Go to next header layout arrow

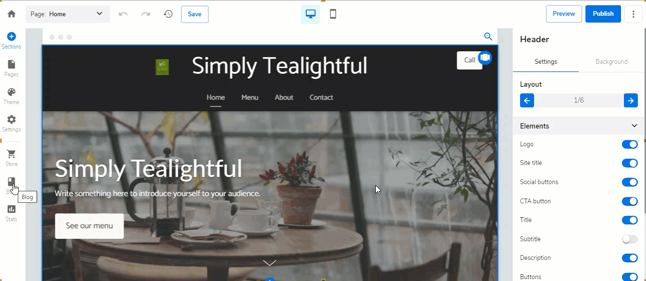(631, 101)
